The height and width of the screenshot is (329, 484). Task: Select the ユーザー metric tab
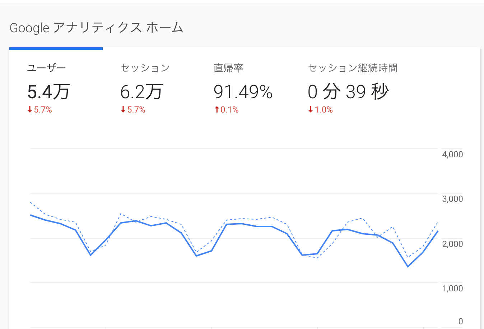click(47, 68)
